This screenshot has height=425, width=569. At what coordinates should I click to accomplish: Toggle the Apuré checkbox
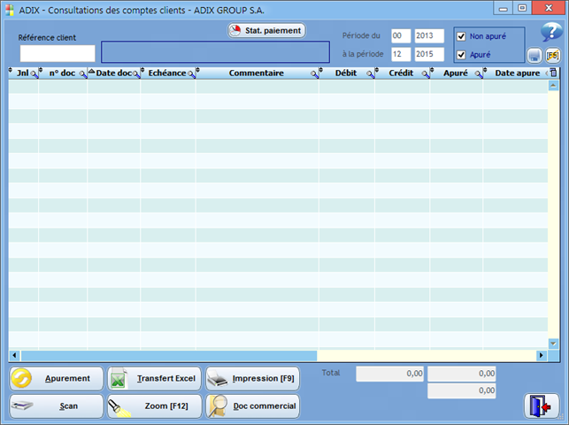pos(461,55)
